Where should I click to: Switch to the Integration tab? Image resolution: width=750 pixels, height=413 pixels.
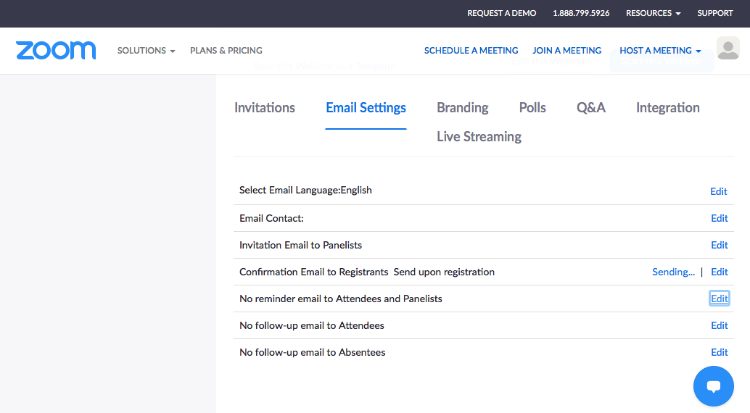coord(667,108)
